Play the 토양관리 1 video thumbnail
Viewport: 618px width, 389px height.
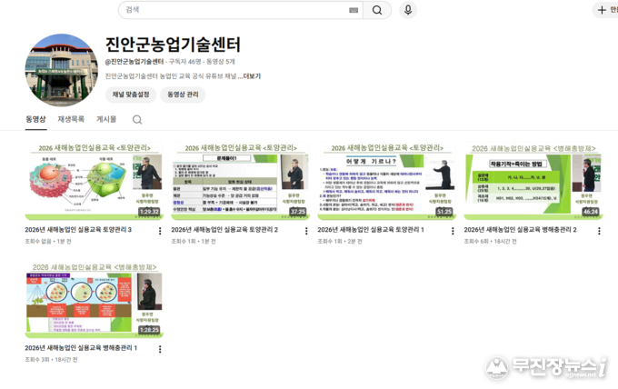384,181
